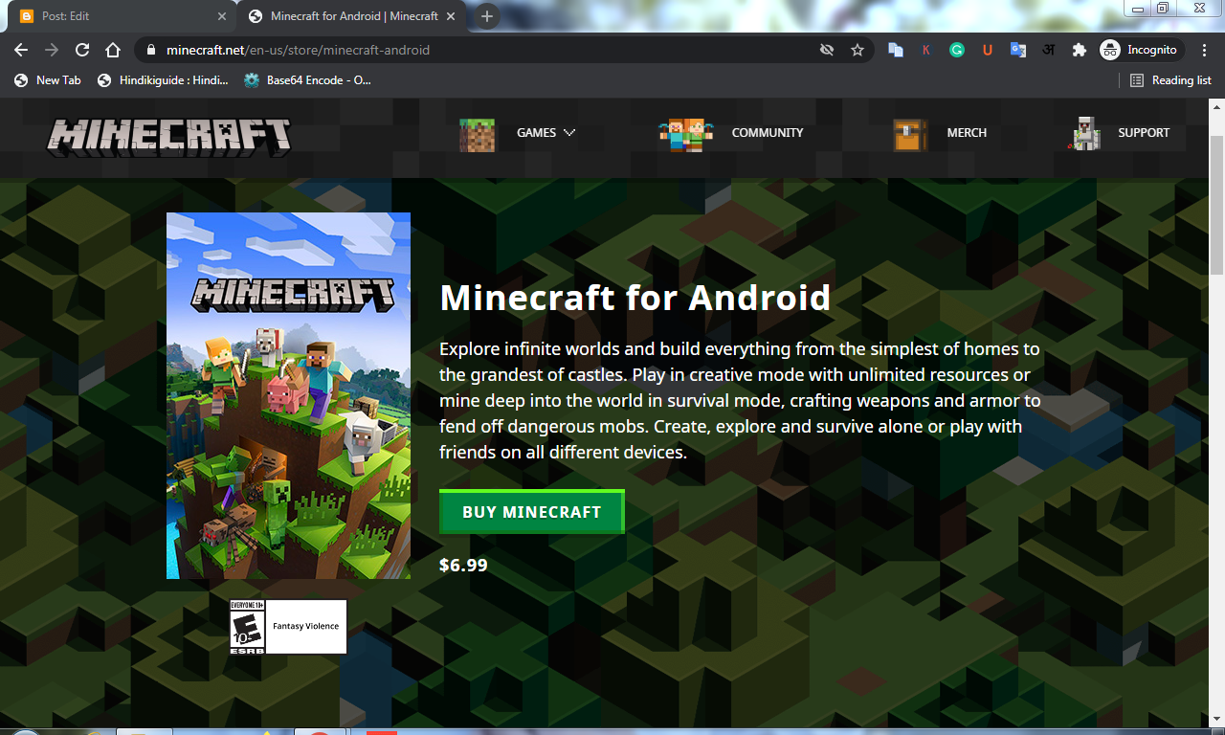The width and height of the screenshot is (1225, 735).
Task: Click the Minecraft for Android heading
Action: point(635,298)
